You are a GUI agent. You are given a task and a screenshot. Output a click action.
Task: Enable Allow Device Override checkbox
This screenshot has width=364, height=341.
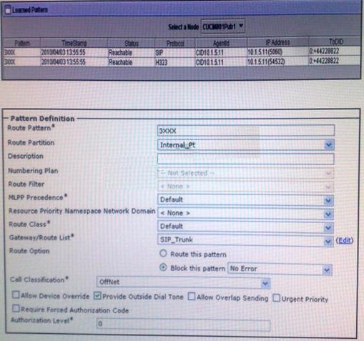tap(16, 295)
